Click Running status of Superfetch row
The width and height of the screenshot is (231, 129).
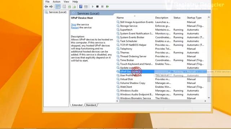pos(178,30)
